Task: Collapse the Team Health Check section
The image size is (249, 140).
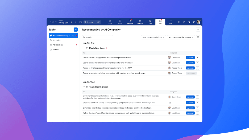Action: pos(84,87)
